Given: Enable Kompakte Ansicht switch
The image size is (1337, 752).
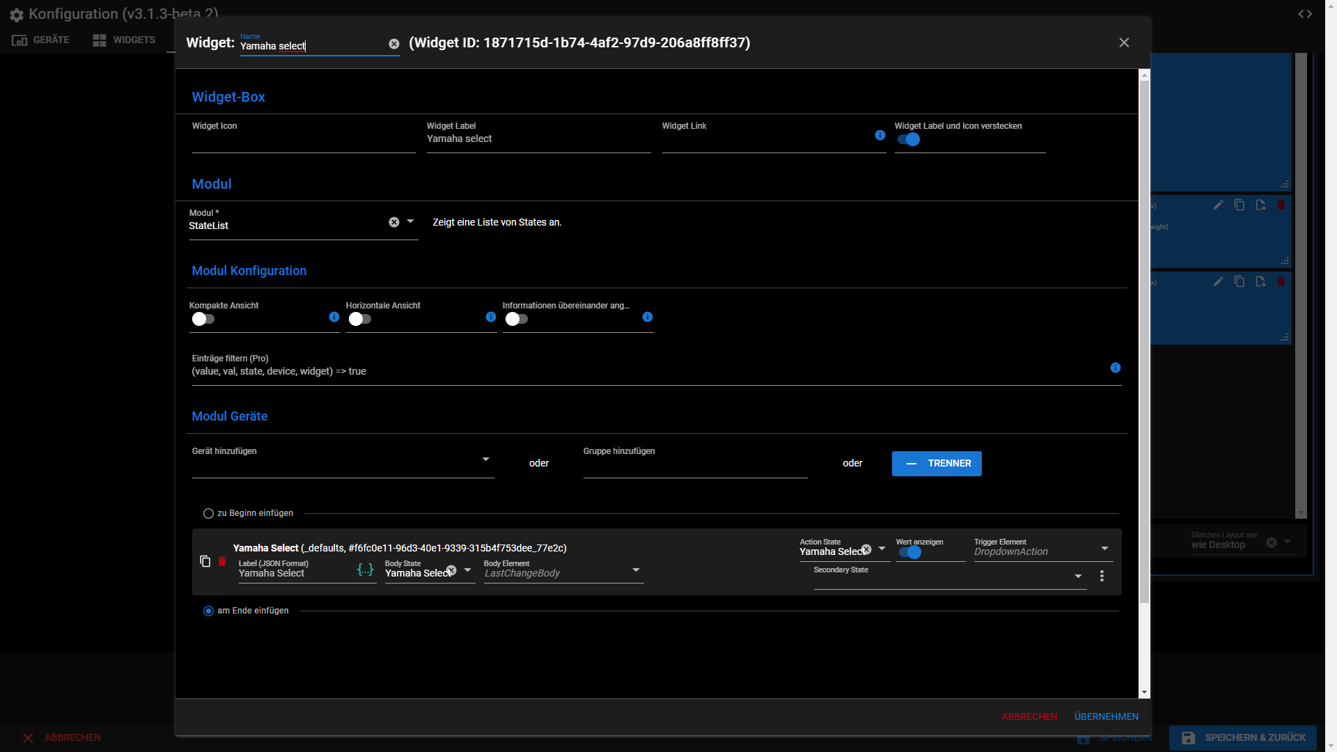Looking at the screenshot, I should pos(203,319).
